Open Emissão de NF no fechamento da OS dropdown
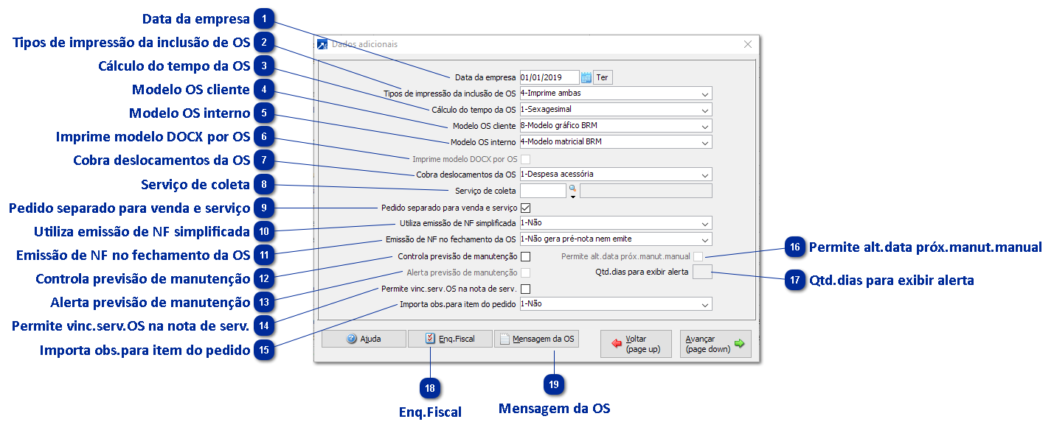This screenshot has height=433, width=1054. pos(616,239)
